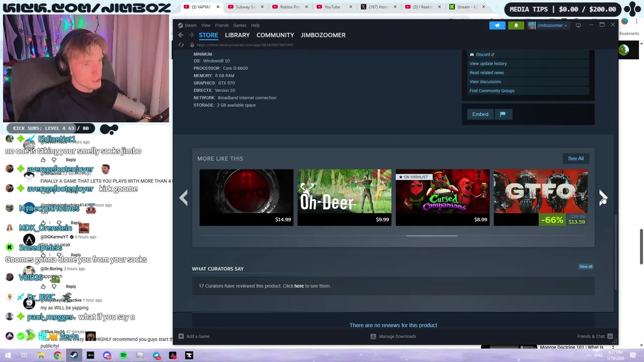Viewport: 644px width, 362px height.
Task: Click the Steam back navigation arrow
Action: tap(181, 35)
